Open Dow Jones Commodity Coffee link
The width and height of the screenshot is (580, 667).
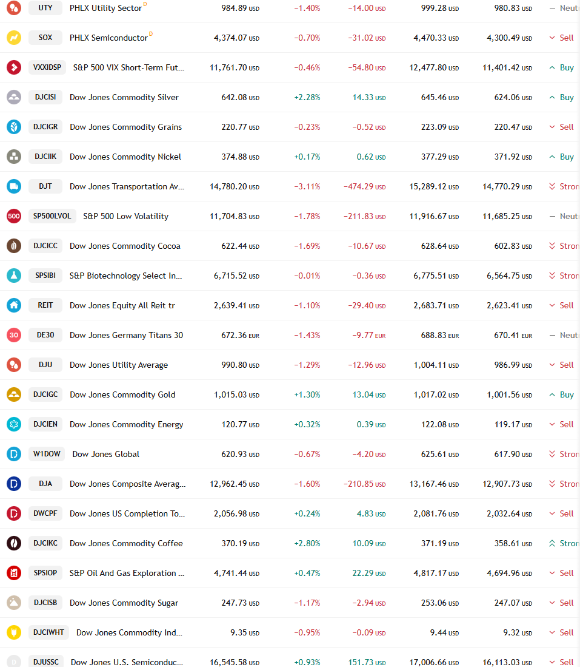(126, 544)
